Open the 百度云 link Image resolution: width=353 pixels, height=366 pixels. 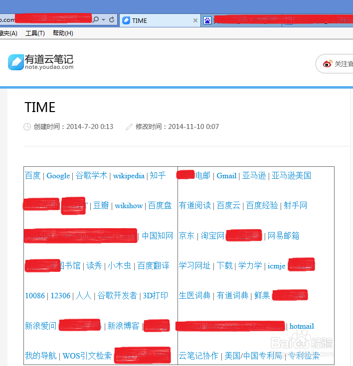coord(229,205)
